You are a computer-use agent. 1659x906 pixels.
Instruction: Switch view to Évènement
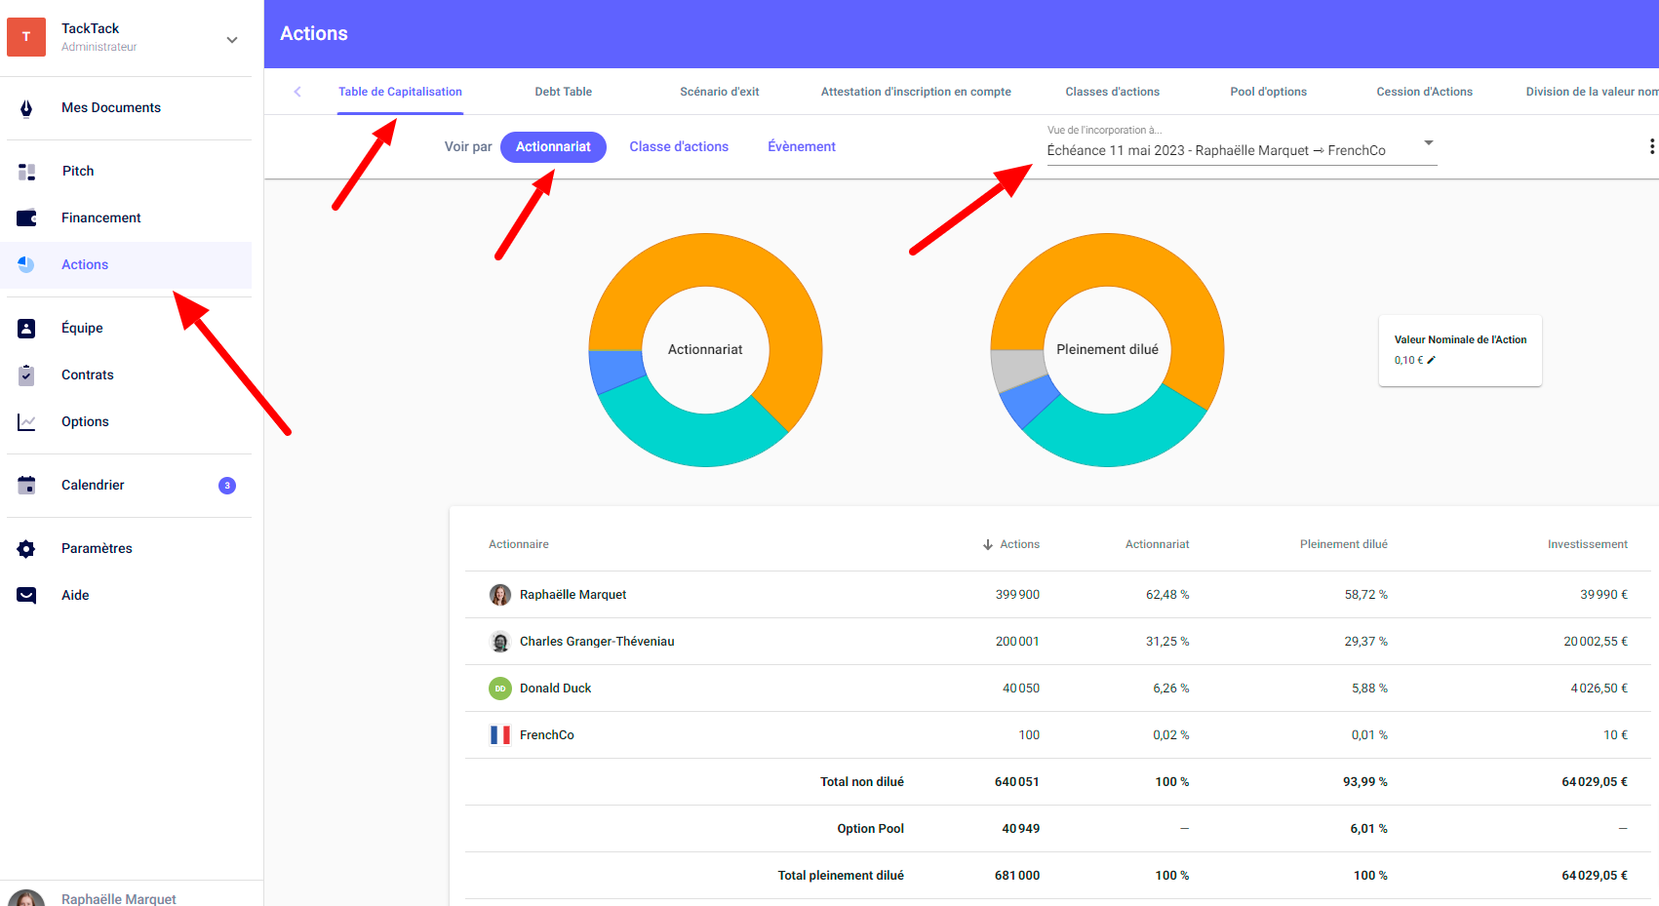click(801, 147)
